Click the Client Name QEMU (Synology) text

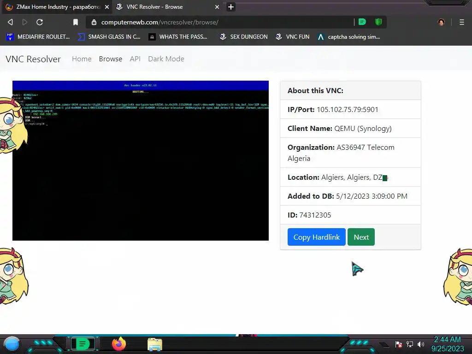(x=340, y=129)
